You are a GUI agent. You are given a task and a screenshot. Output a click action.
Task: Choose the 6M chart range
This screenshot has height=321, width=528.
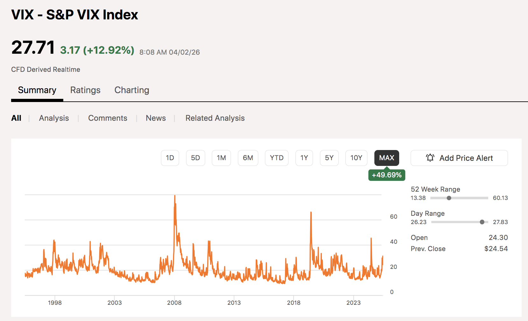248,158
